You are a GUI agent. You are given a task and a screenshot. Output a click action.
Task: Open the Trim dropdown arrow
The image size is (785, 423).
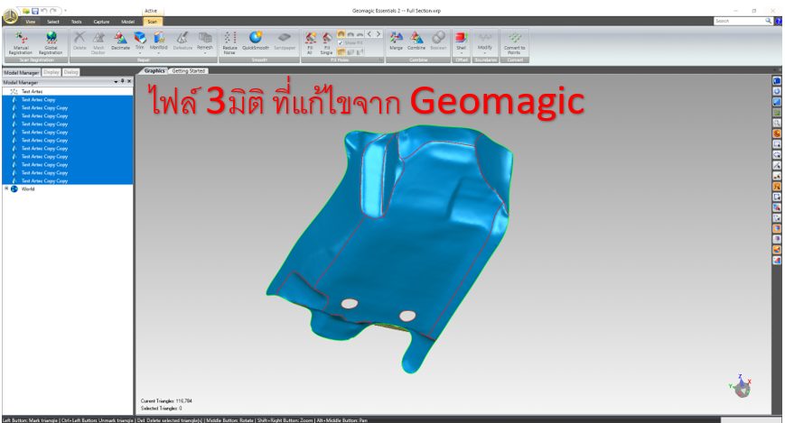[x=140, y=52]
